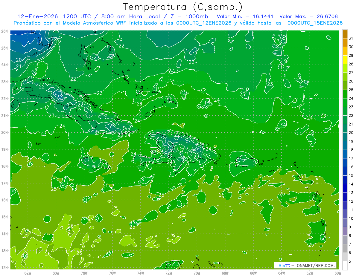Viewport: 359px width, 277px height.
Task: Click the color scale label "5"
Action: click(350, 261)
